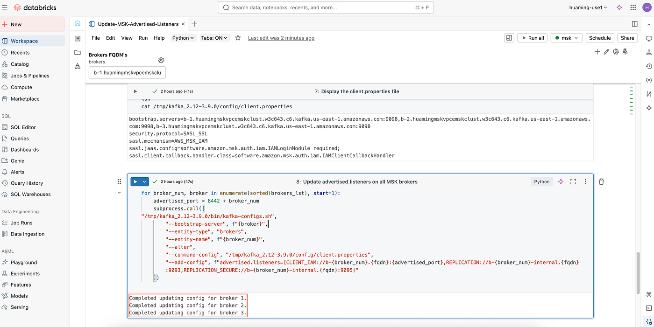Open the code bracket panel icon
Viewport: 654px width, 327px height.
click(649, 321)
